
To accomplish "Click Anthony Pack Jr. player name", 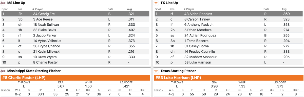I will (199, 25).
